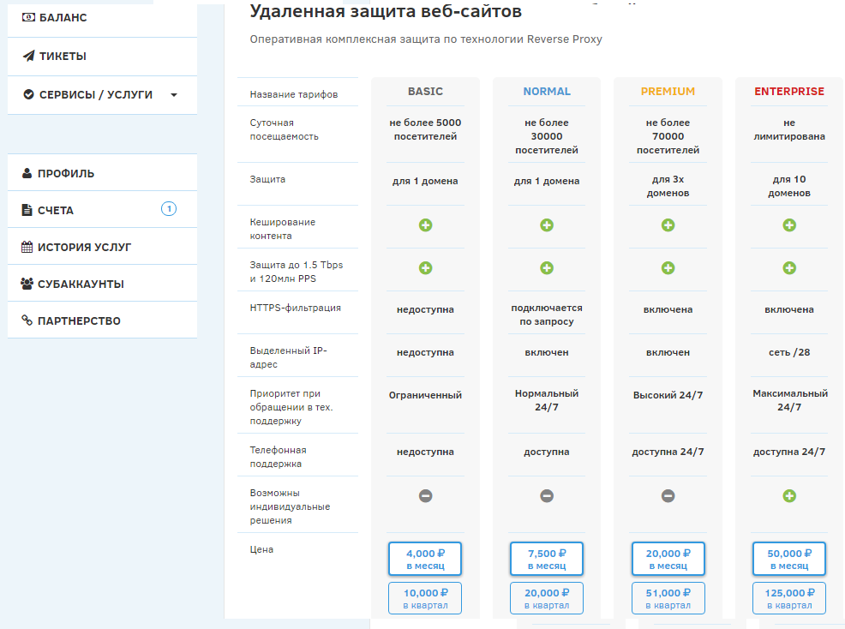
Task: Open the Профиль menu item
Action: [x=66, y=174]
